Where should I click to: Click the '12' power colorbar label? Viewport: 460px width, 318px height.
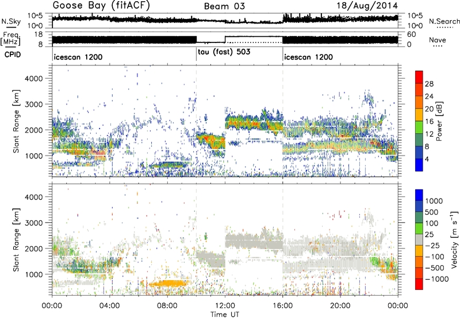[429, 134]
